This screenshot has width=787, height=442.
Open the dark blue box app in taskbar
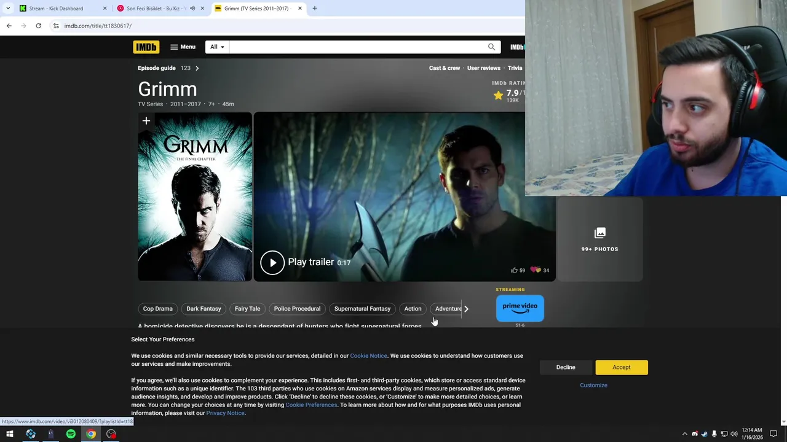click(x=50, y=434)
